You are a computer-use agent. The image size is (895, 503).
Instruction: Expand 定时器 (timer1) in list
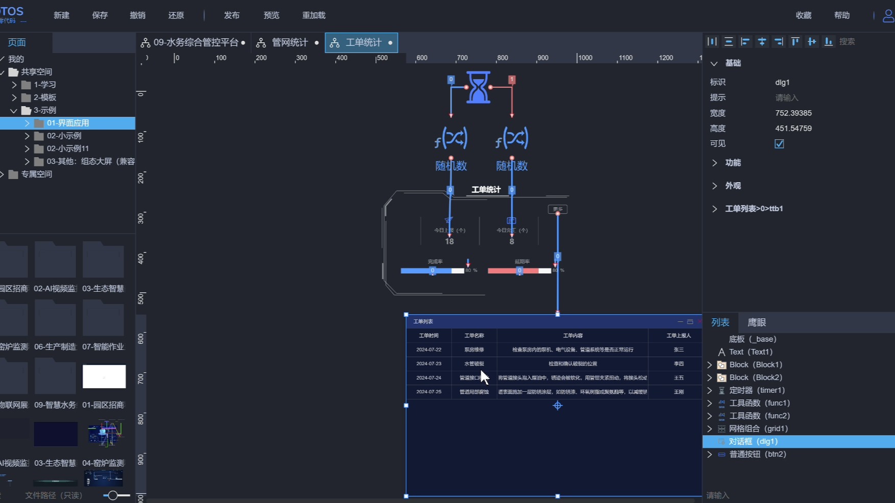pyautogui.click(x=710, y=390)
